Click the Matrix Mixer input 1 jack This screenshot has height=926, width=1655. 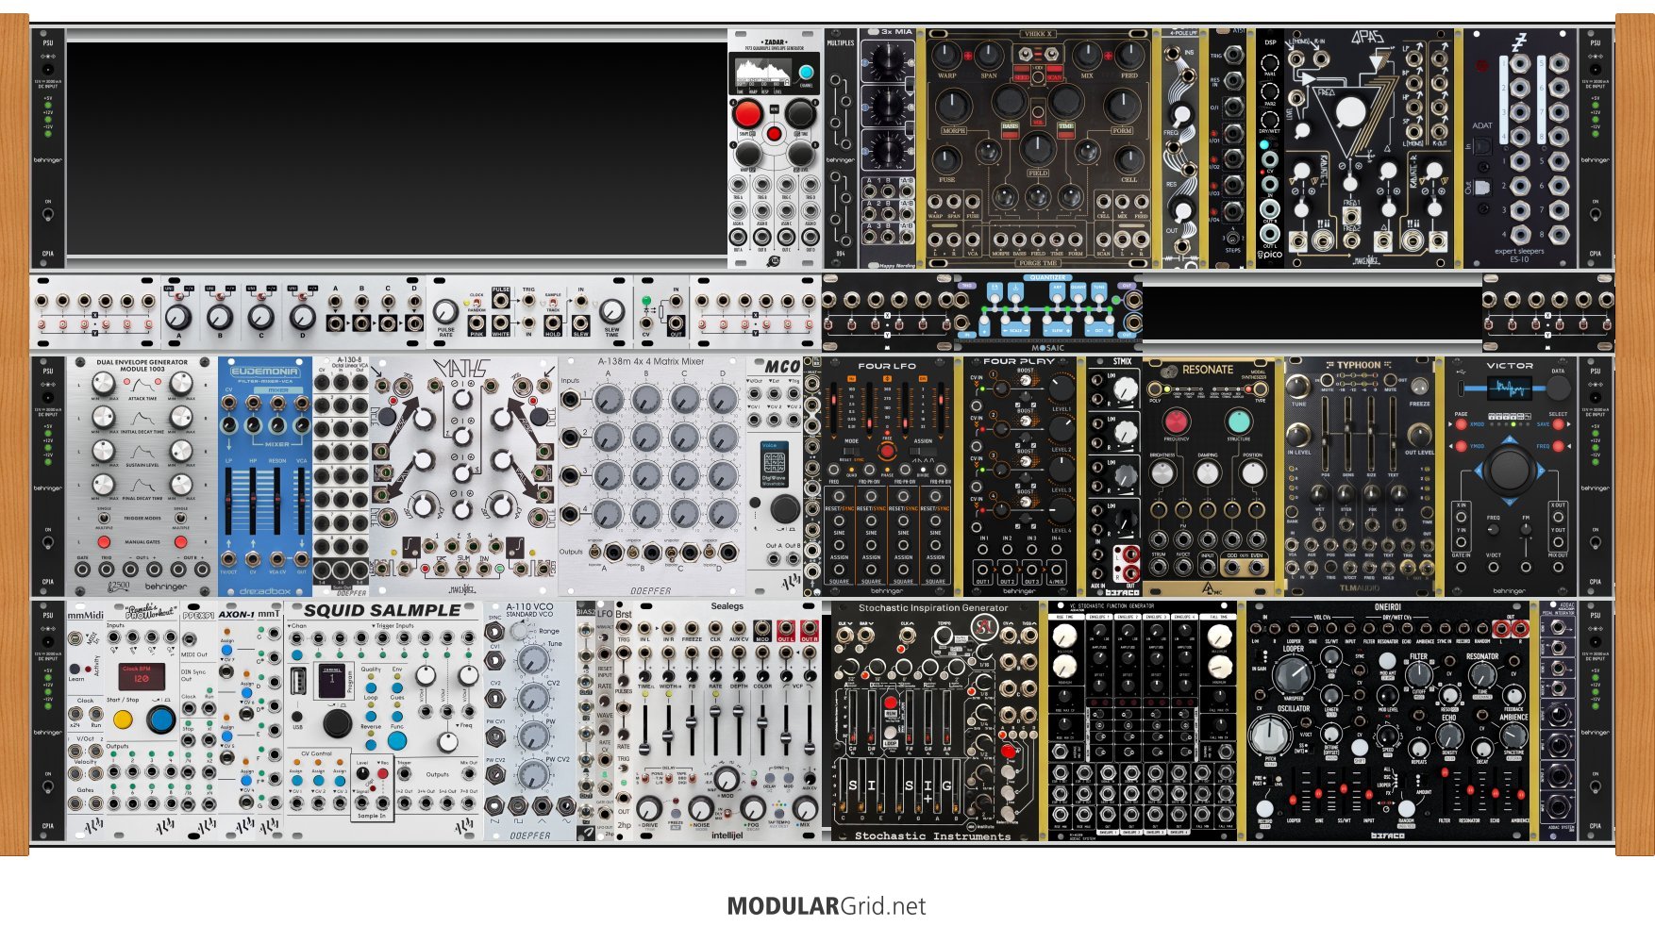(x=571, y=400)
